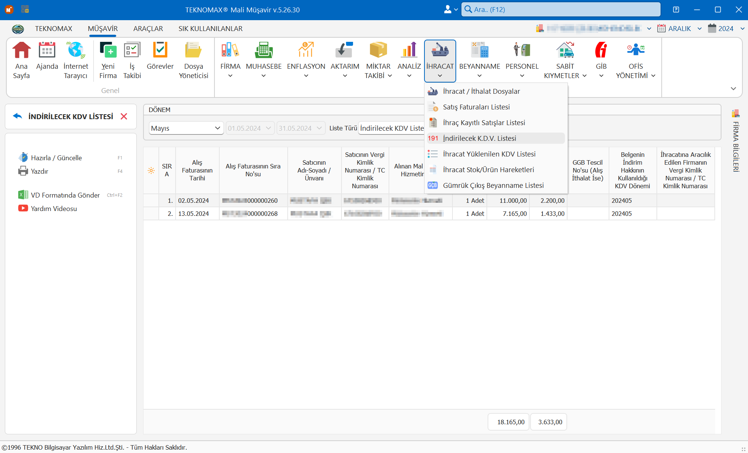The width and height of the screenshot is (748, 453).
Task: Click Yardım Videosu YouTube icon
Action: click(x=23, y=208)
